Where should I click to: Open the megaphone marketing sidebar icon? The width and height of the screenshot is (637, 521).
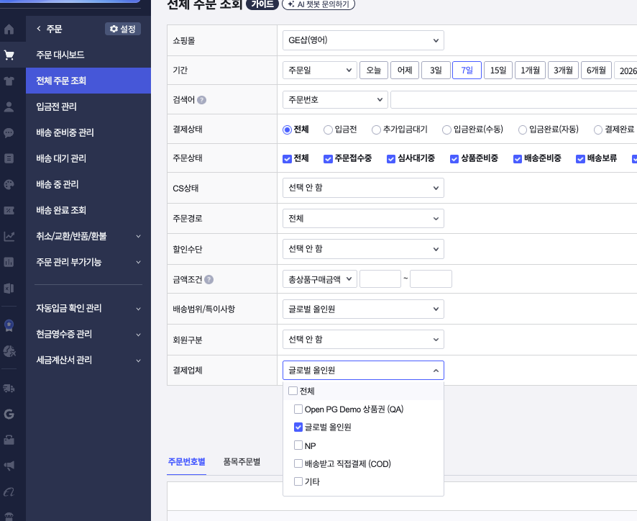pos(9,466)
